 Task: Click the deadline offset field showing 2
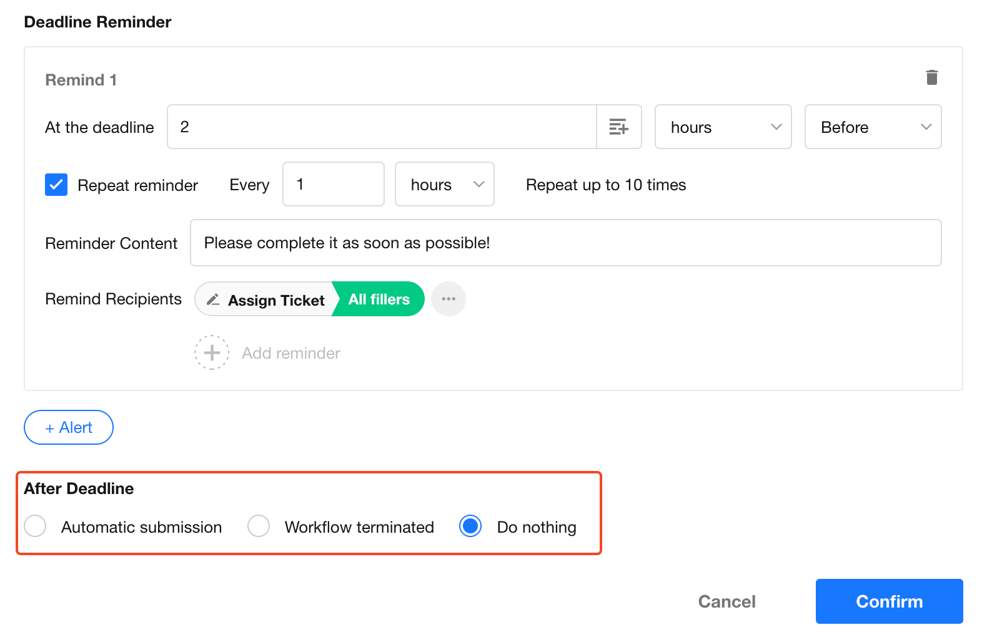382,127
